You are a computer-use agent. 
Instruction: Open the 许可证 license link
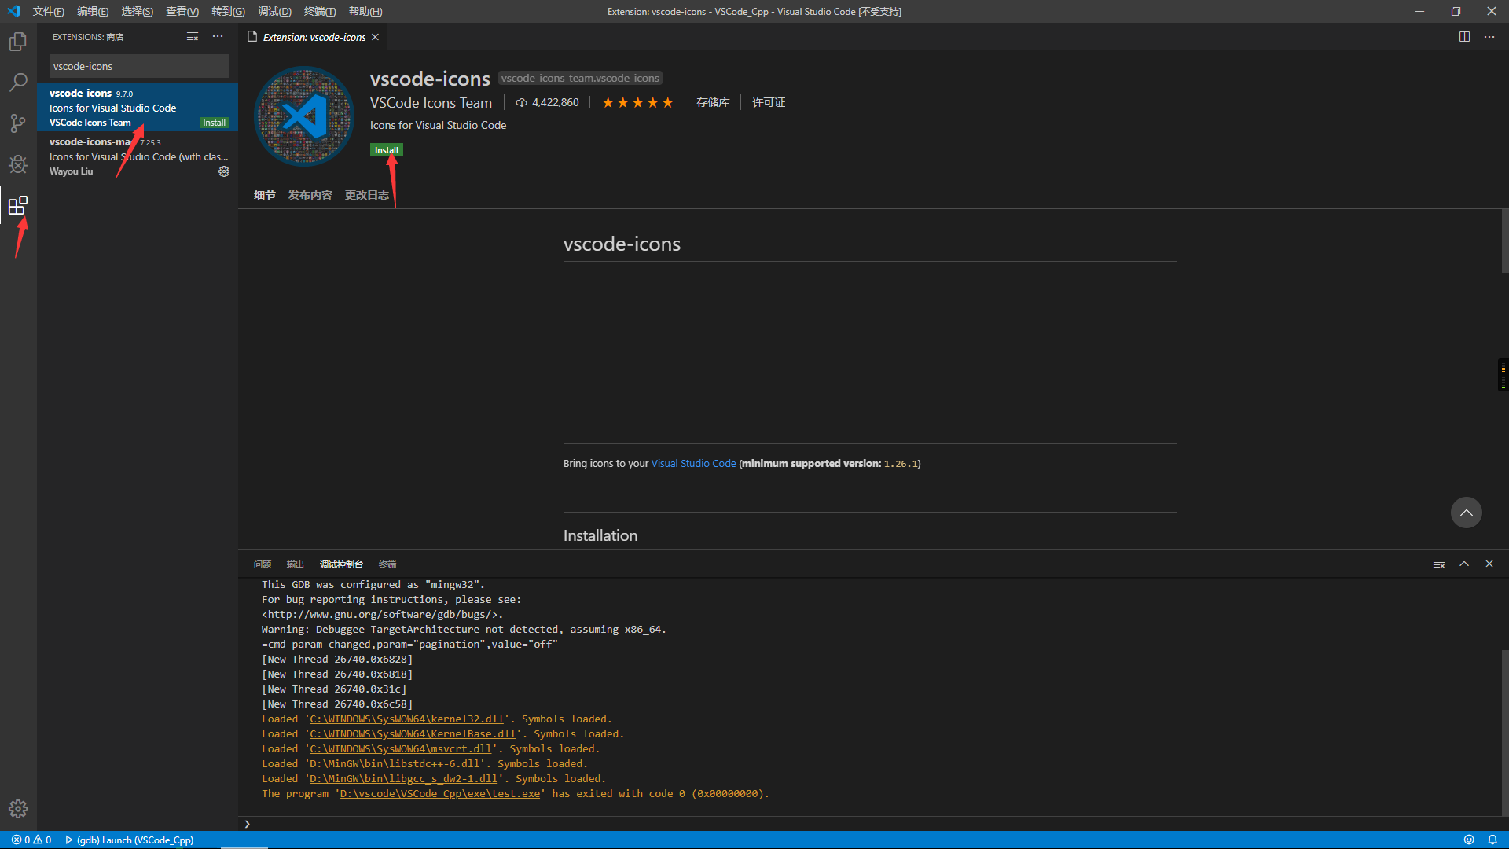769,102
